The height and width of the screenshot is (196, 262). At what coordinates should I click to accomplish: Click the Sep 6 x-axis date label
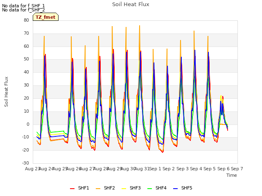[x=224, y=169]
